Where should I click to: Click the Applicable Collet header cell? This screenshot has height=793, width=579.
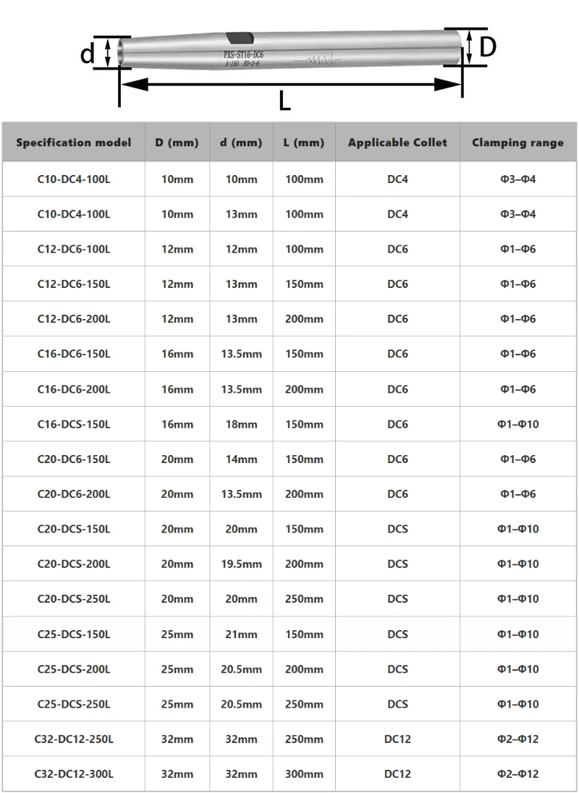click(x=397, y=143)
